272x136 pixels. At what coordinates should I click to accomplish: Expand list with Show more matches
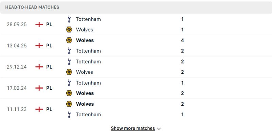[133, 129]
